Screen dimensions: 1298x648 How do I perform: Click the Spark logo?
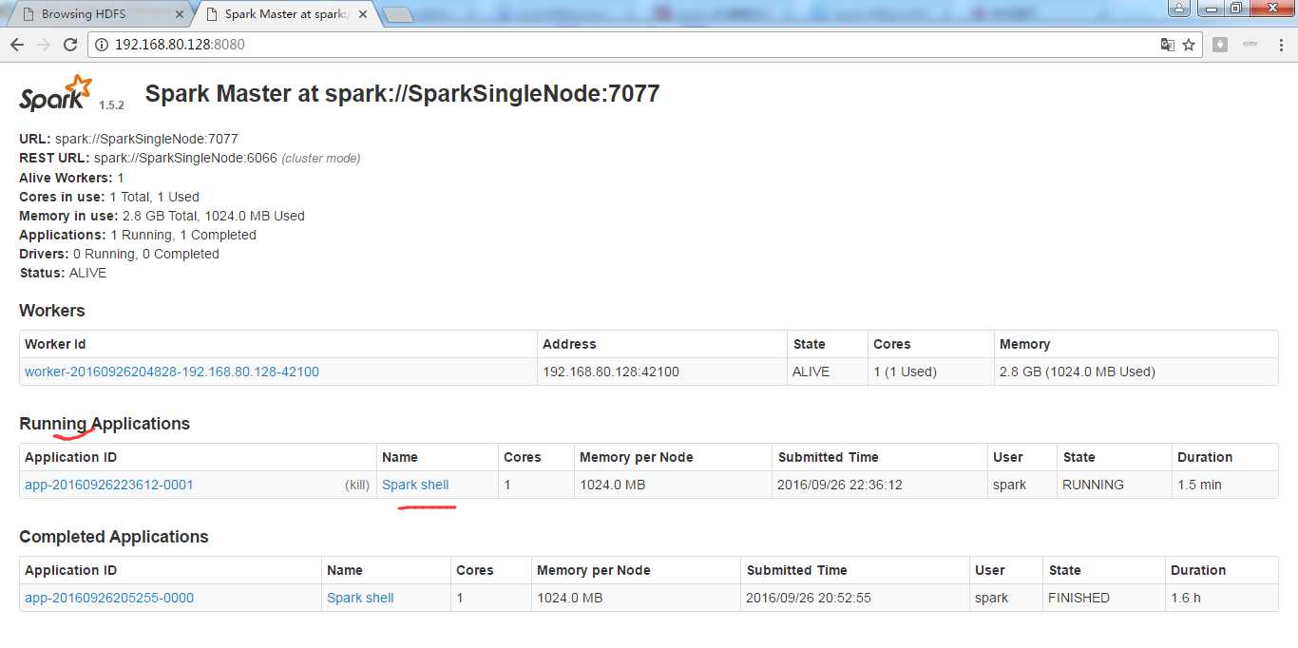[x=57, y=93]
